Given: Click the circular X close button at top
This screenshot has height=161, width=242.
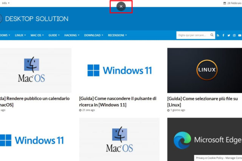Looking at the screenshot, I should click(x=121, y=6).
